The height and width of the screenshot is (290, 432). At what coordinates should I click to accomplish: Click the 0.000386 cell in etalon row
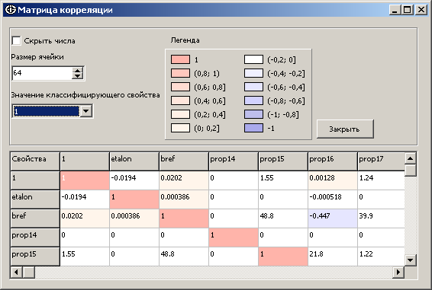184,199
